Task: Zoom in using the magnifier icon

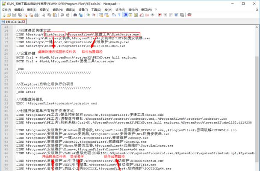Action: 88,15
